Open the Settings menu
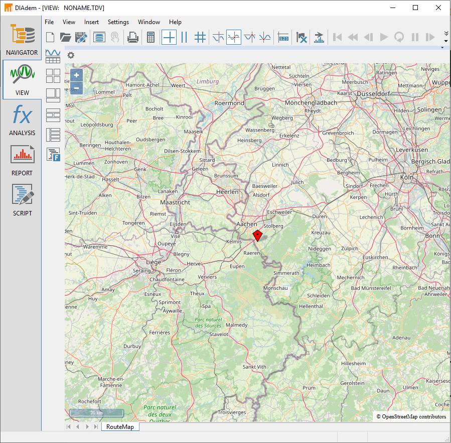The height and width of the screenshot is (443, 451). coord(118,22)
